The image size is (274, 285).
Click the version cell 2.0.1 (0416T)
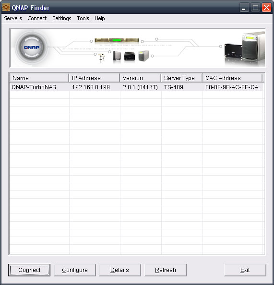point(140,87)
